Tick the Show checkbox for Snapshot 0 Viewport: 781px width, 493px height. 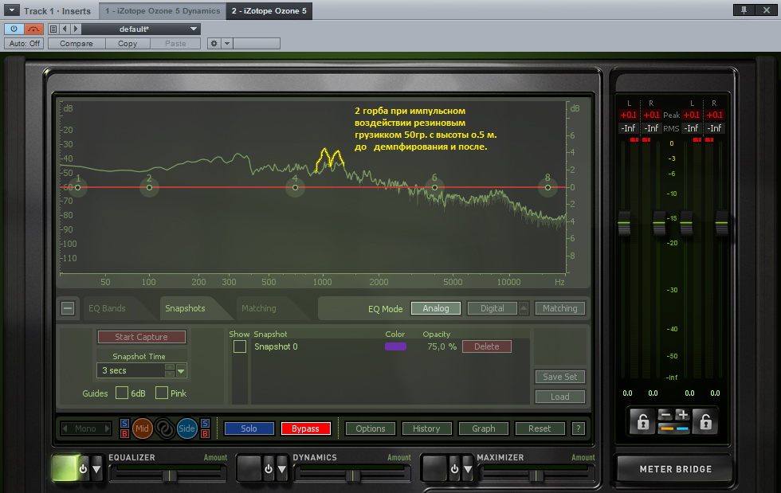[239, 346]
